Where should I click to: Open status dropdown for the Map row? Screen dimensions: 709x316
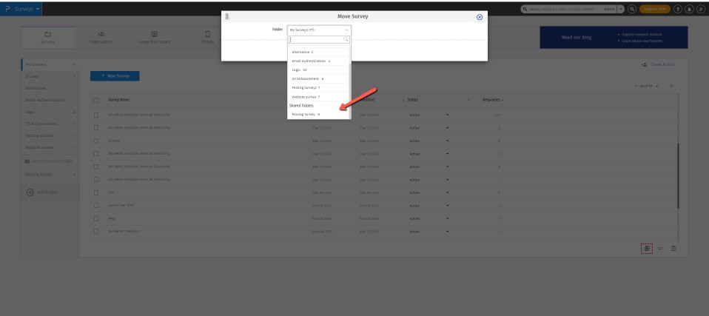(x=447, y=218)
